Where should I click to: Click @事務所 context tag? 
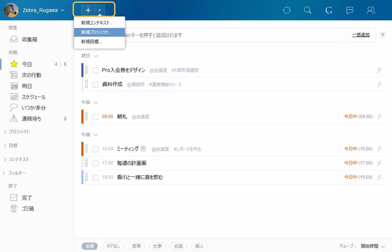(x=136, y=85)
